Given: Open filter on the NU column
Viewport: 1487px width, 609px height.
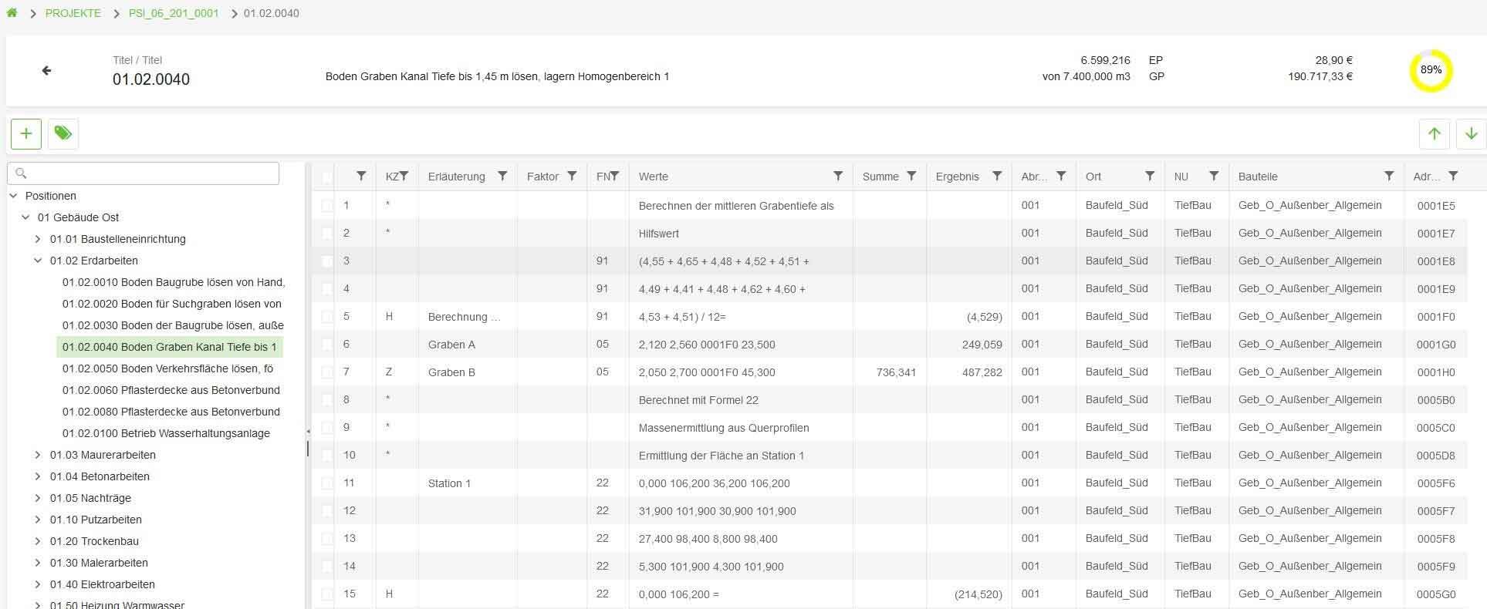Looking at the screenshot, I should click(x=1214, y=176).
